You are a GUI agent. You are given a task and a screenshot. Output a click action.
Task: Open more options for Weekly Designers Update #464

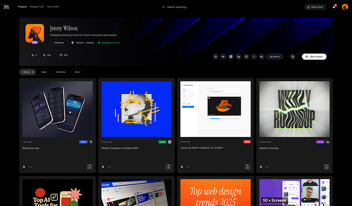[109, 167]
